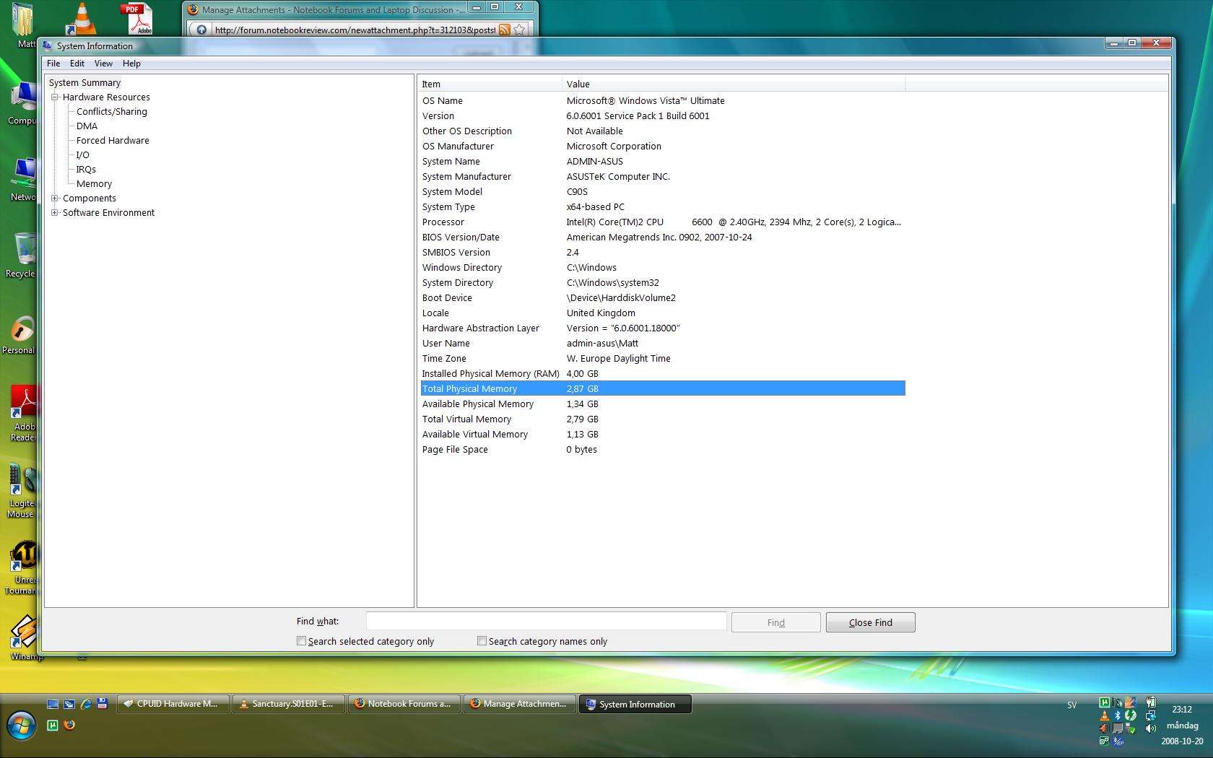The height and width of the screenshot is (758, 1213).
Task: Select the Available Physical Memory row
Action: [x=662, y=404]
